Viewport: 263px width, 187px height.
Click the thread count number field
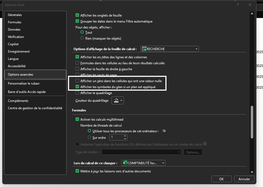(x=116, y=137)
